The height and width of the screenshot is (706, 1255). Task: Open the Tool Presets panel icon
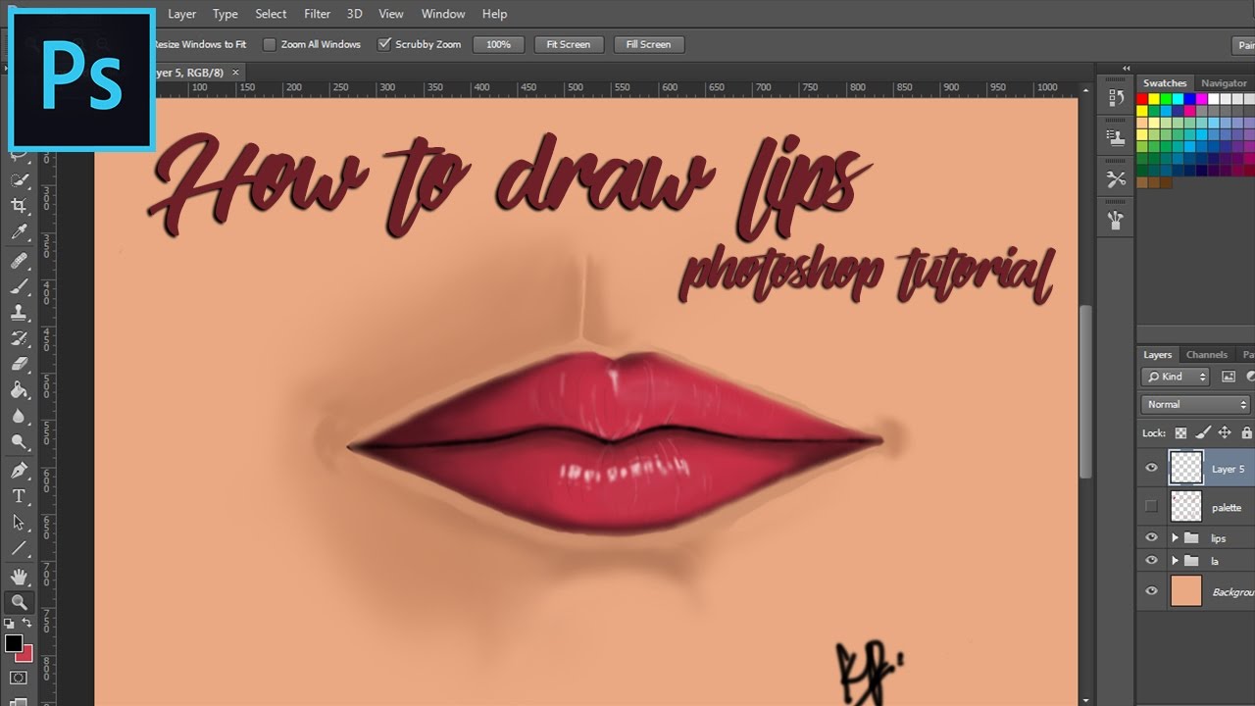[1116, 178]
